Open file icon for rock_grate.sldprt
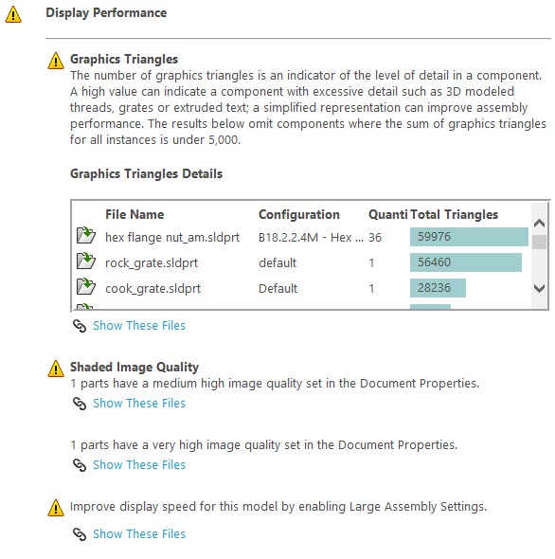This screenshot has width=555, height=559. tap(86, 261)
